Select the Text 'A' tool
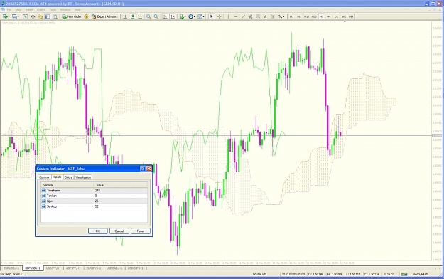Viewport: 444px width, 279px height. click(x=265, y=17)
